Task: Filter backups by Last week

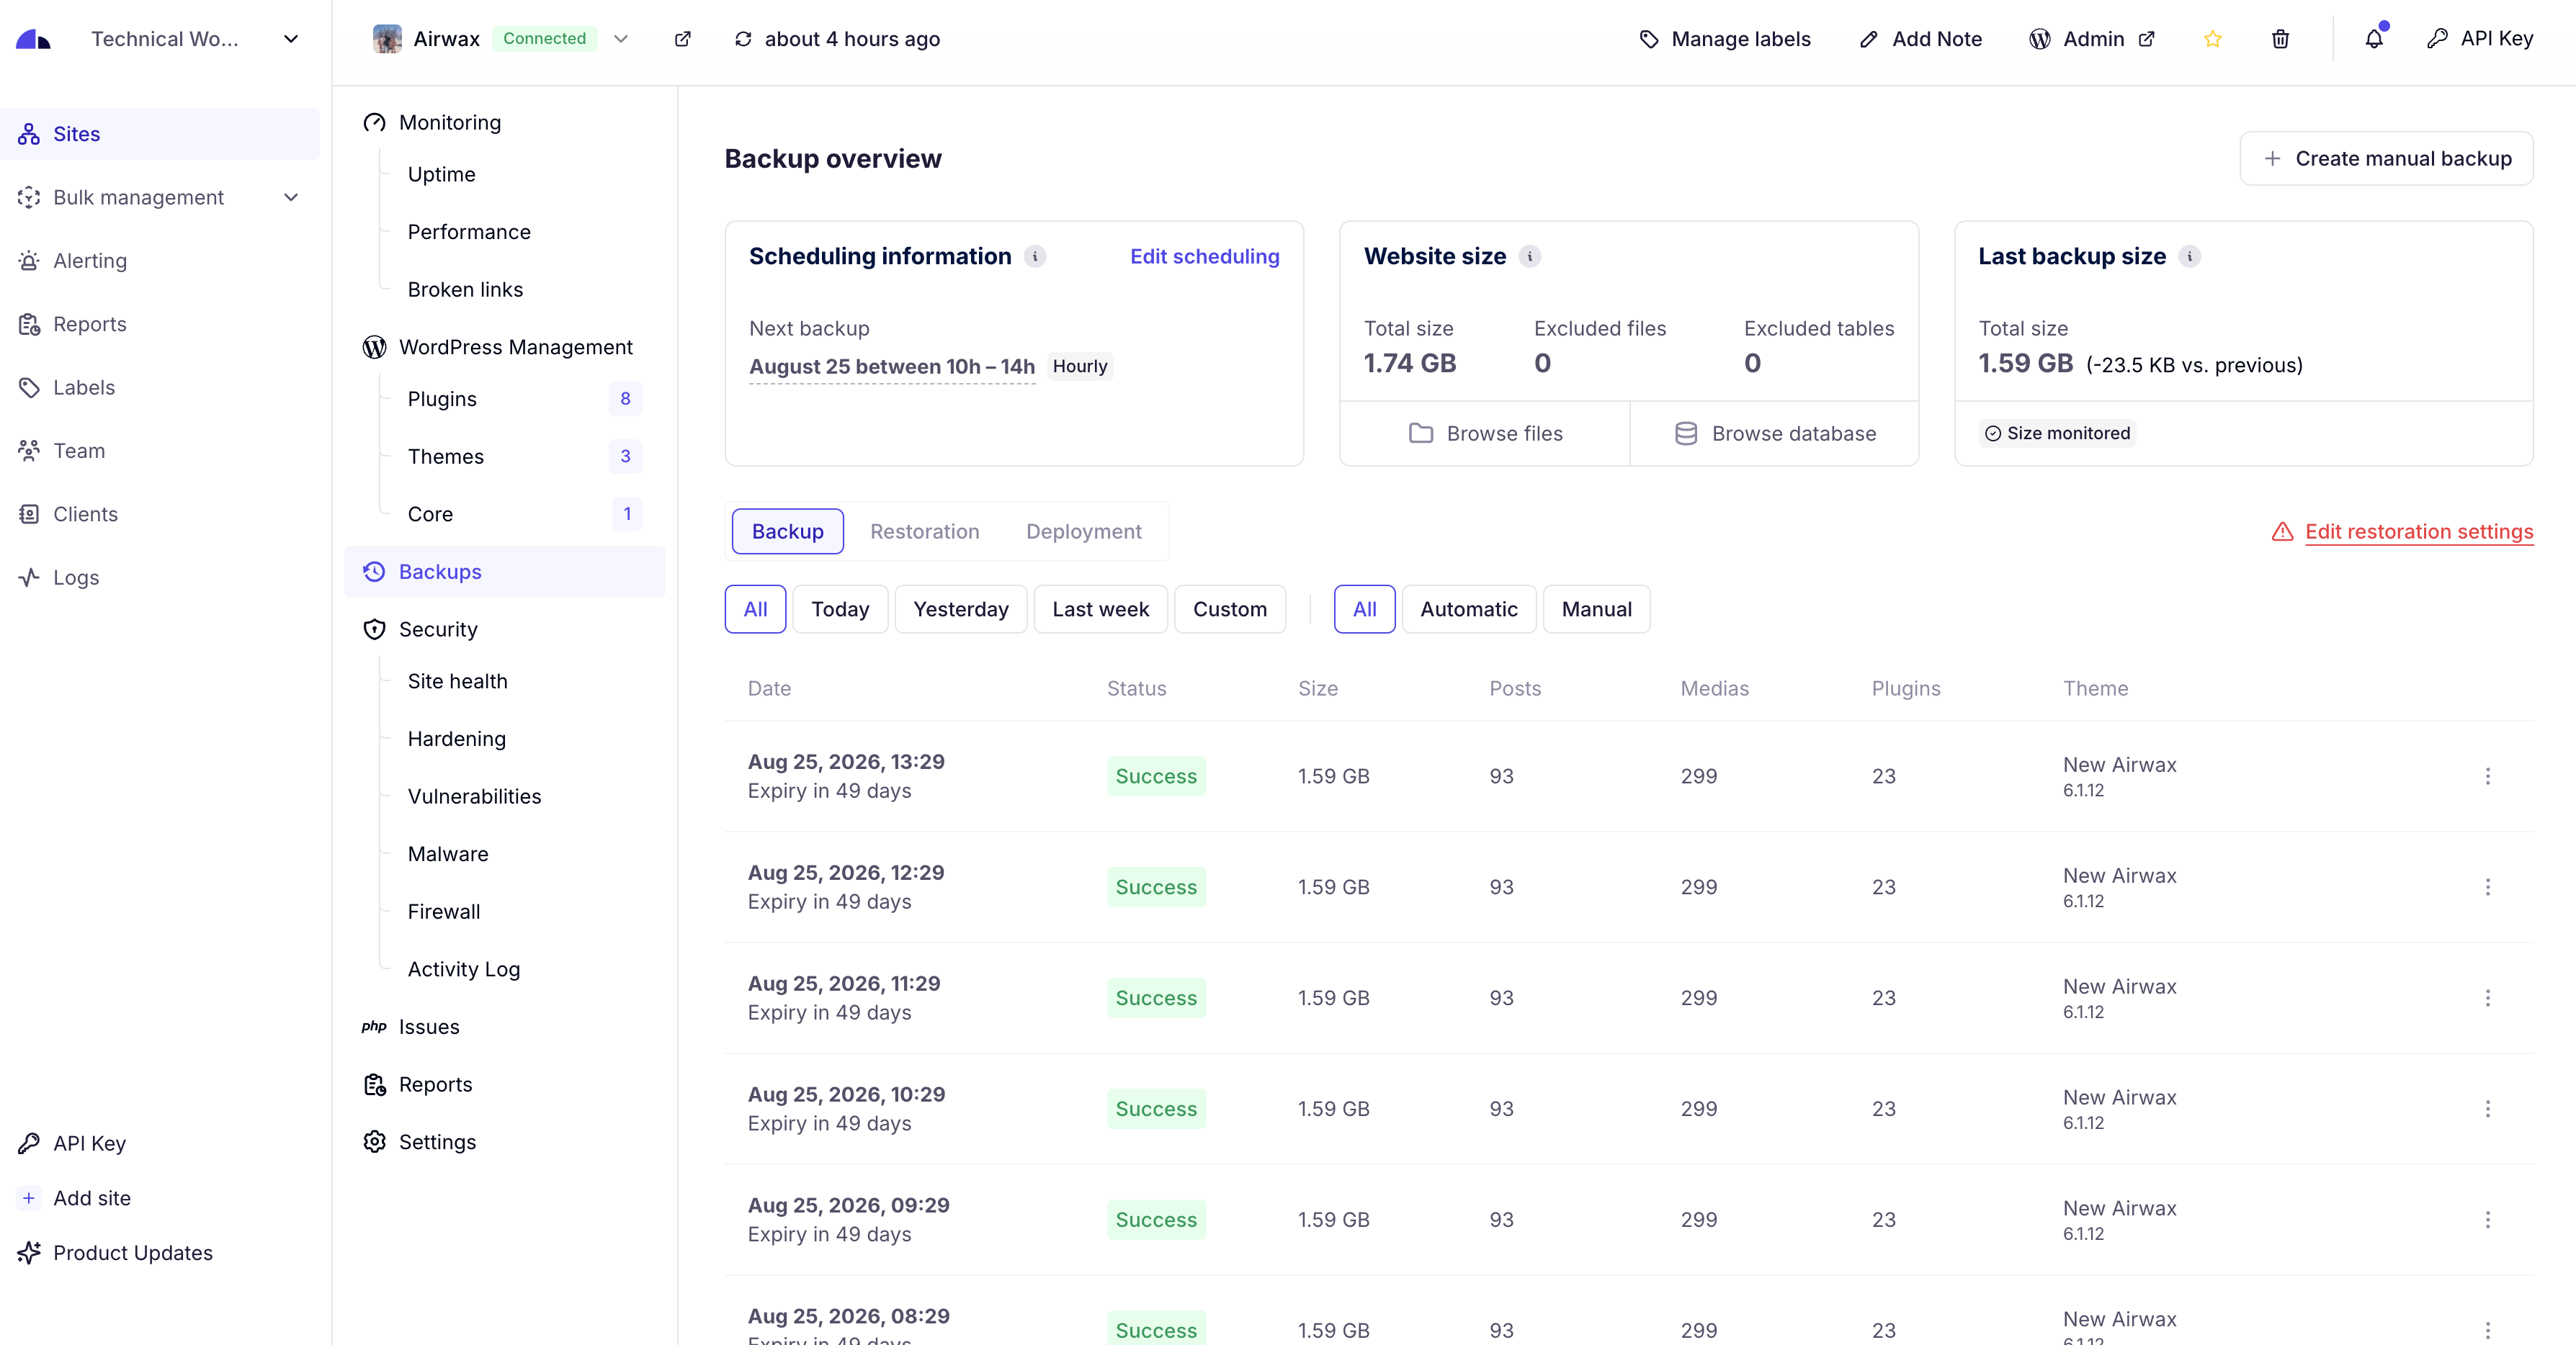Action: (x=1100, y=610)
